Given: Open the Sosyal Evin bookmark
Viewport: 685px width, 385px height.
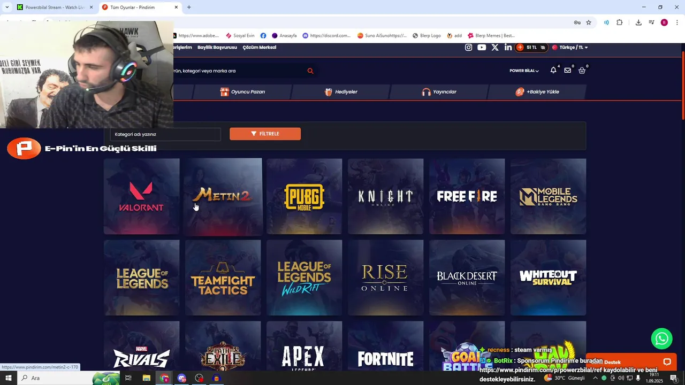Looking at the screenshot, I should point(240,36).
